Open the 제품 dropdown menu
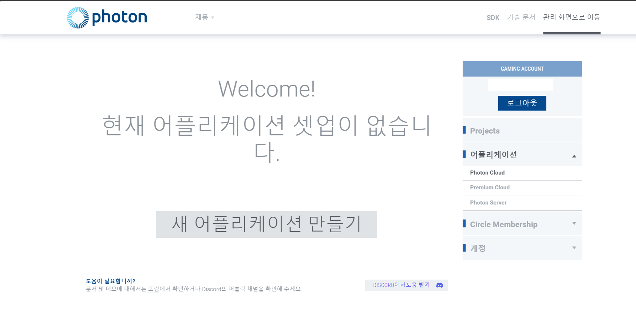Image resolution: width=636 pixels, height=314 pixels. pyautogui.click(x=204, y=17)
